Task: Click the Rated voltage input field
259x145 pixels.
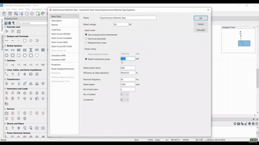Action: pyautogui.click(x=121, y=24)
